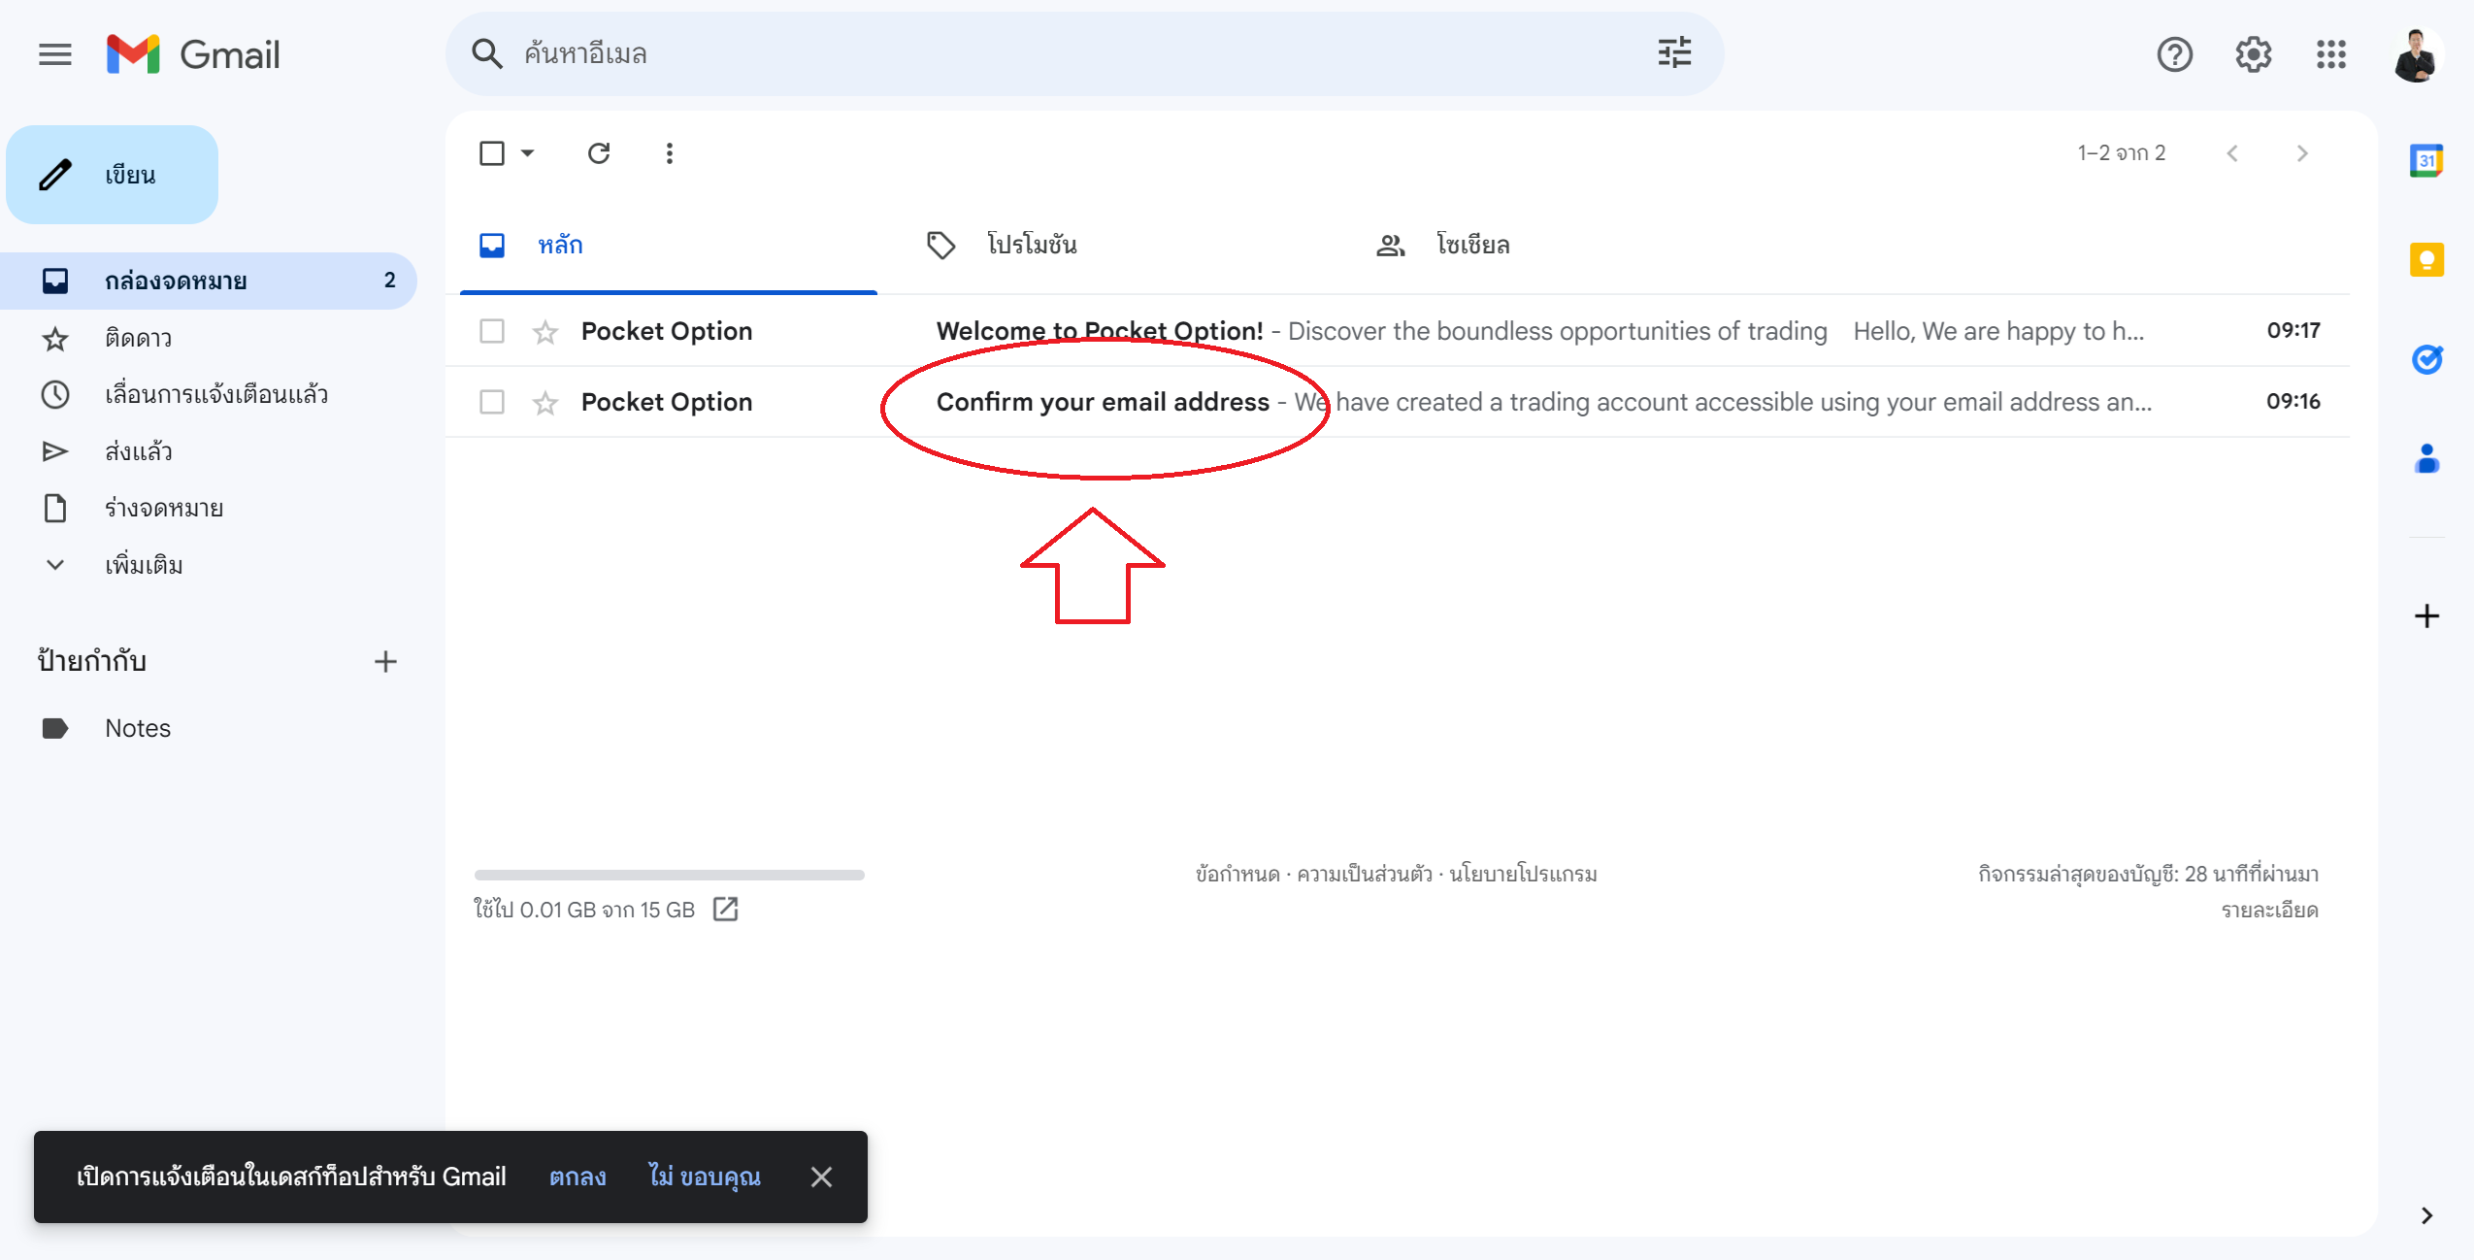
Task: Open the รายละเอียด account activity details link
Action: pos(2269,911)
